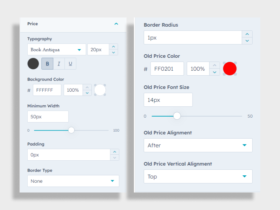280x210 pixels.
Task: Open the Old Price Alignment dropdown
Action: click(198, 145)
